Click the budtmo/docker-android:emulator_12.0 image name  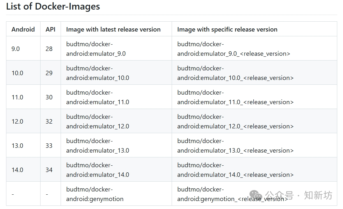(97, 121)
